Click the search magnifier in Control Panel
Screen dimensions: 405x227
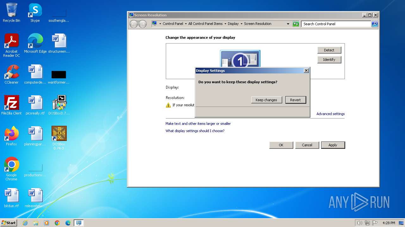point(375,24)
